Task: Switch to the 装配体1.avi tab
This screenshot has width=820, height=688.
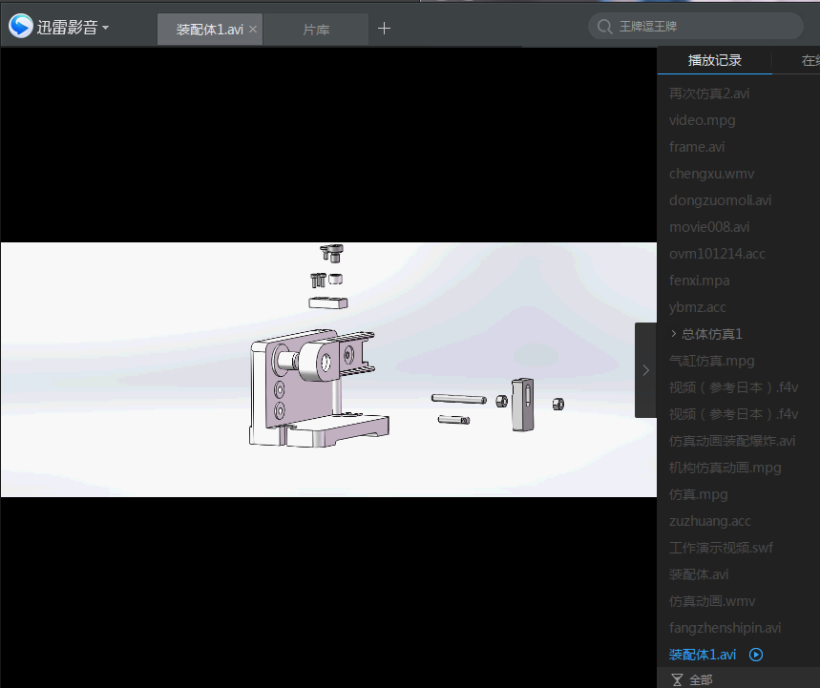Action: click(209, 30)
